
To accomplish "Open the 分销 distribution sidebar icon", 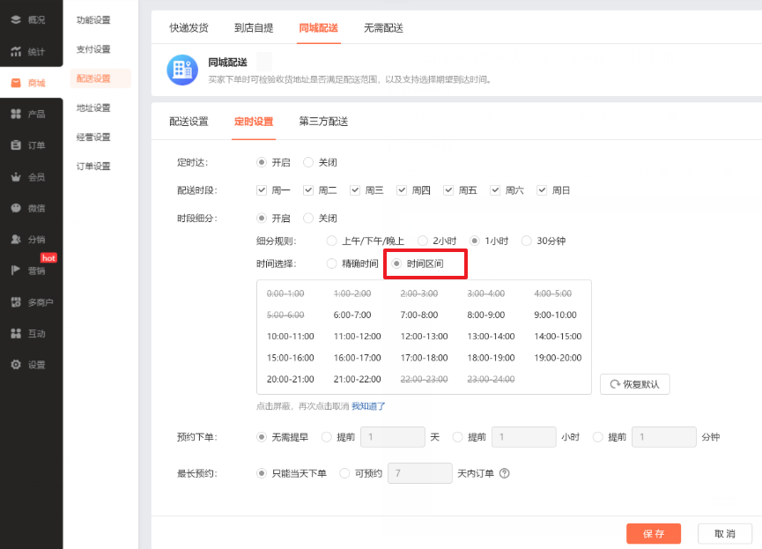I will click(16, 239).
